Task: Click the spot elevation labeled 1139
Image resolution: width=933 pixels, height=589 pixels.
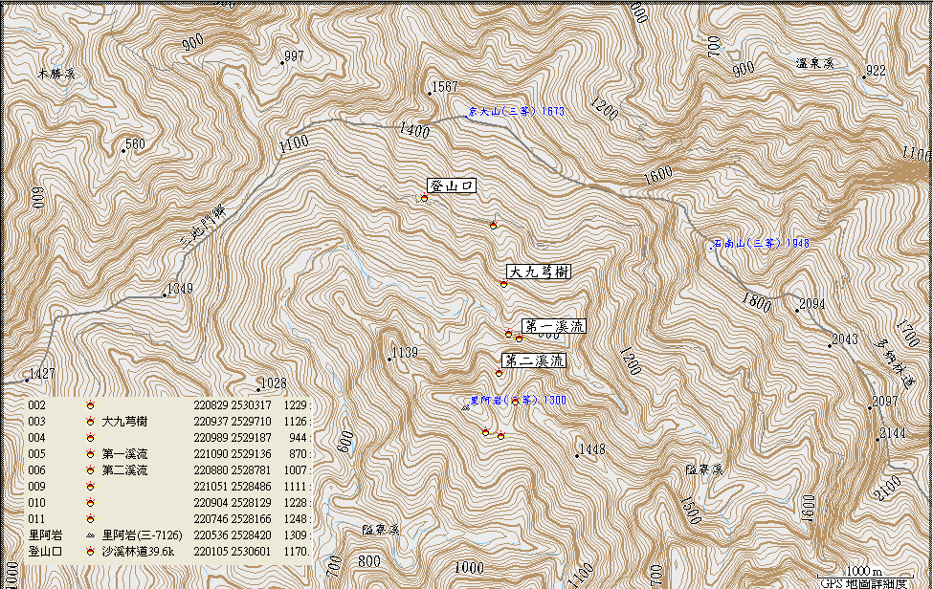Action: pyautogui.click(x=403, y=354)
